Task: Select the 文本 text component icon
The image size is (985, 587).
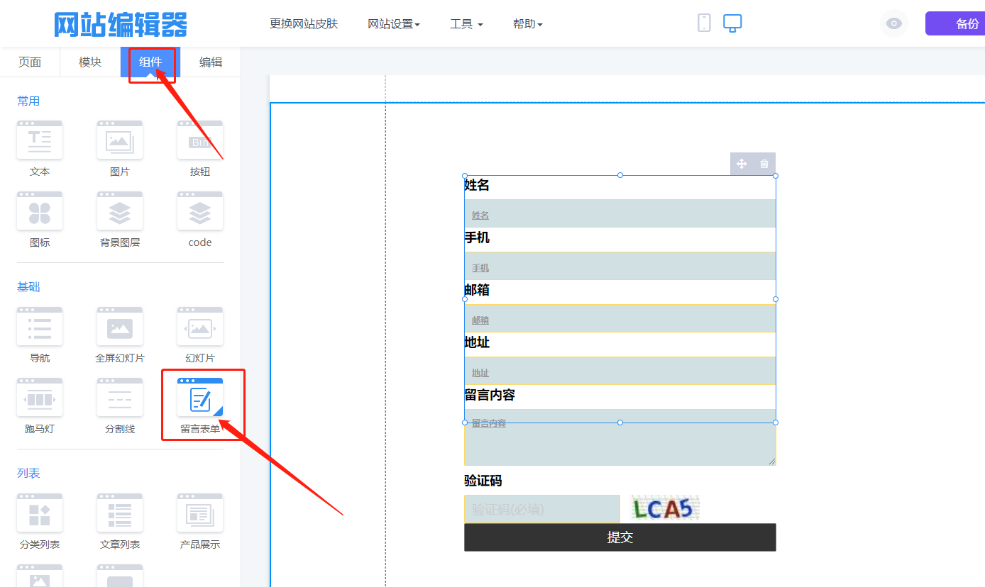Action: click(x=40, y=140)
